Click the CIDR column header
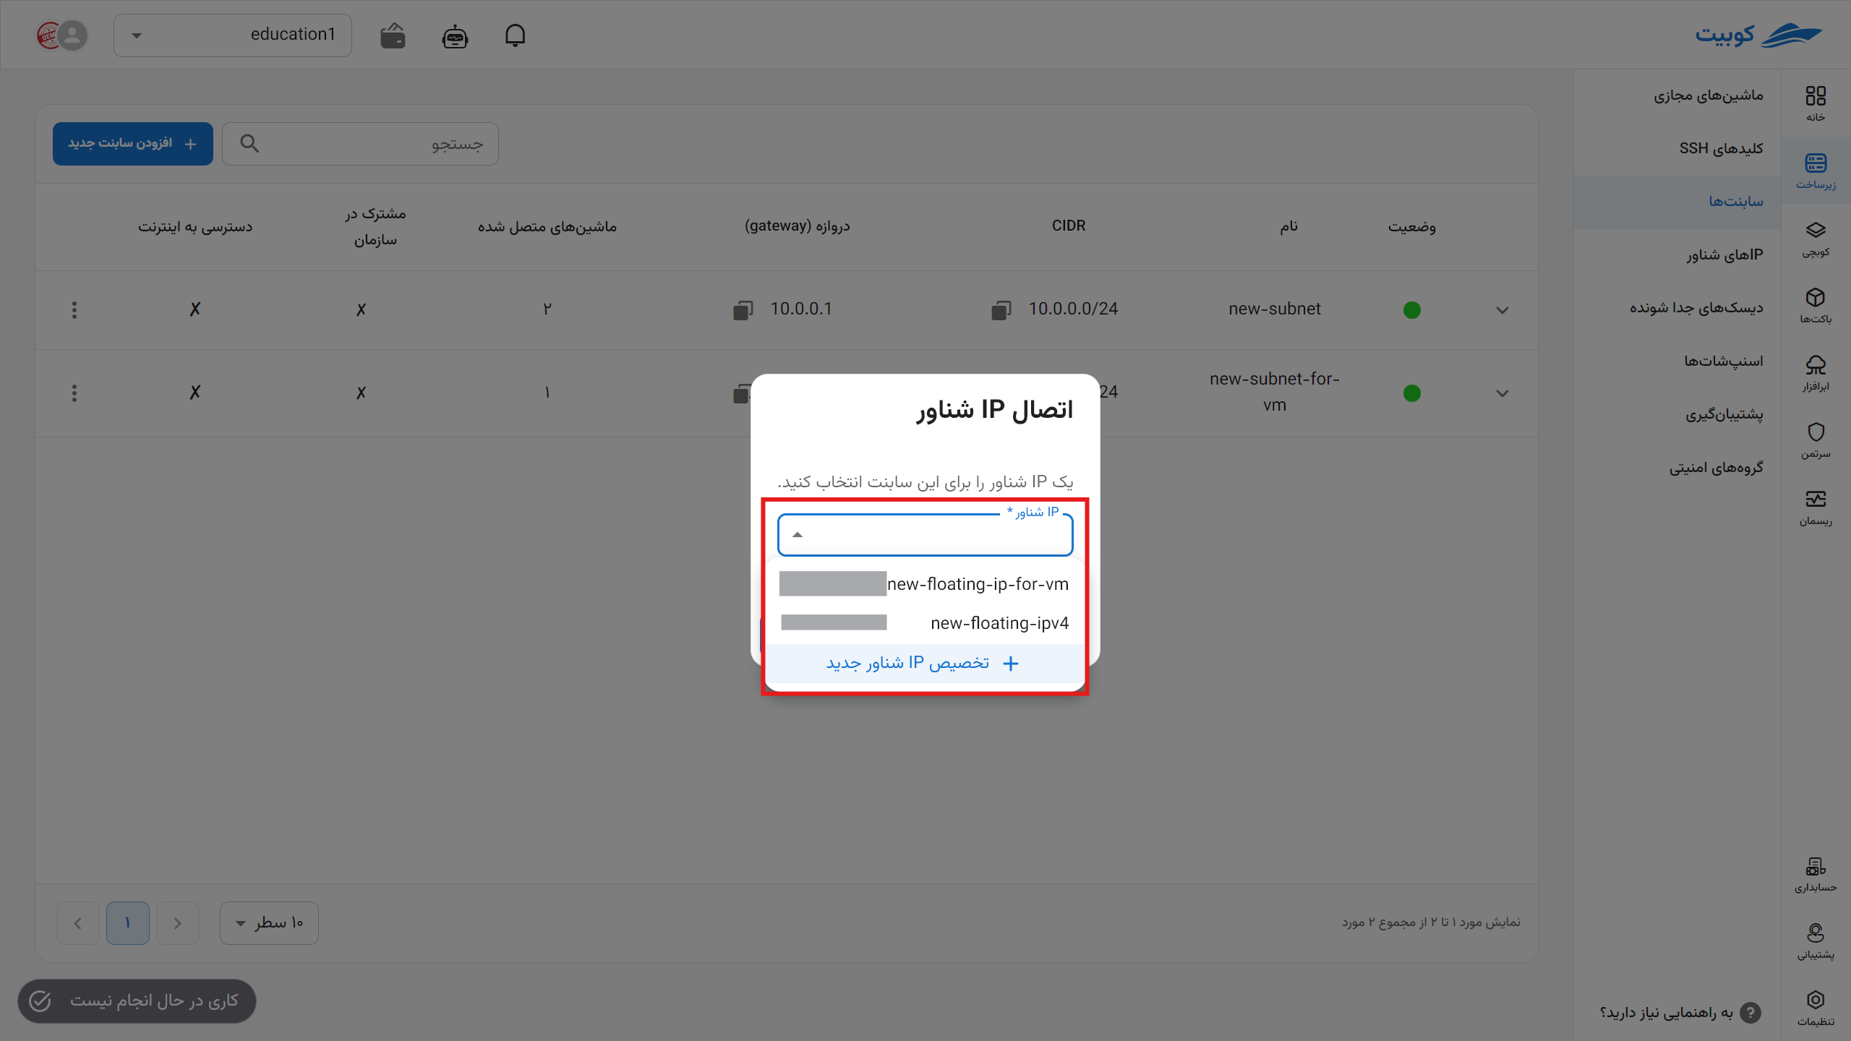 tap(1069, 226)
